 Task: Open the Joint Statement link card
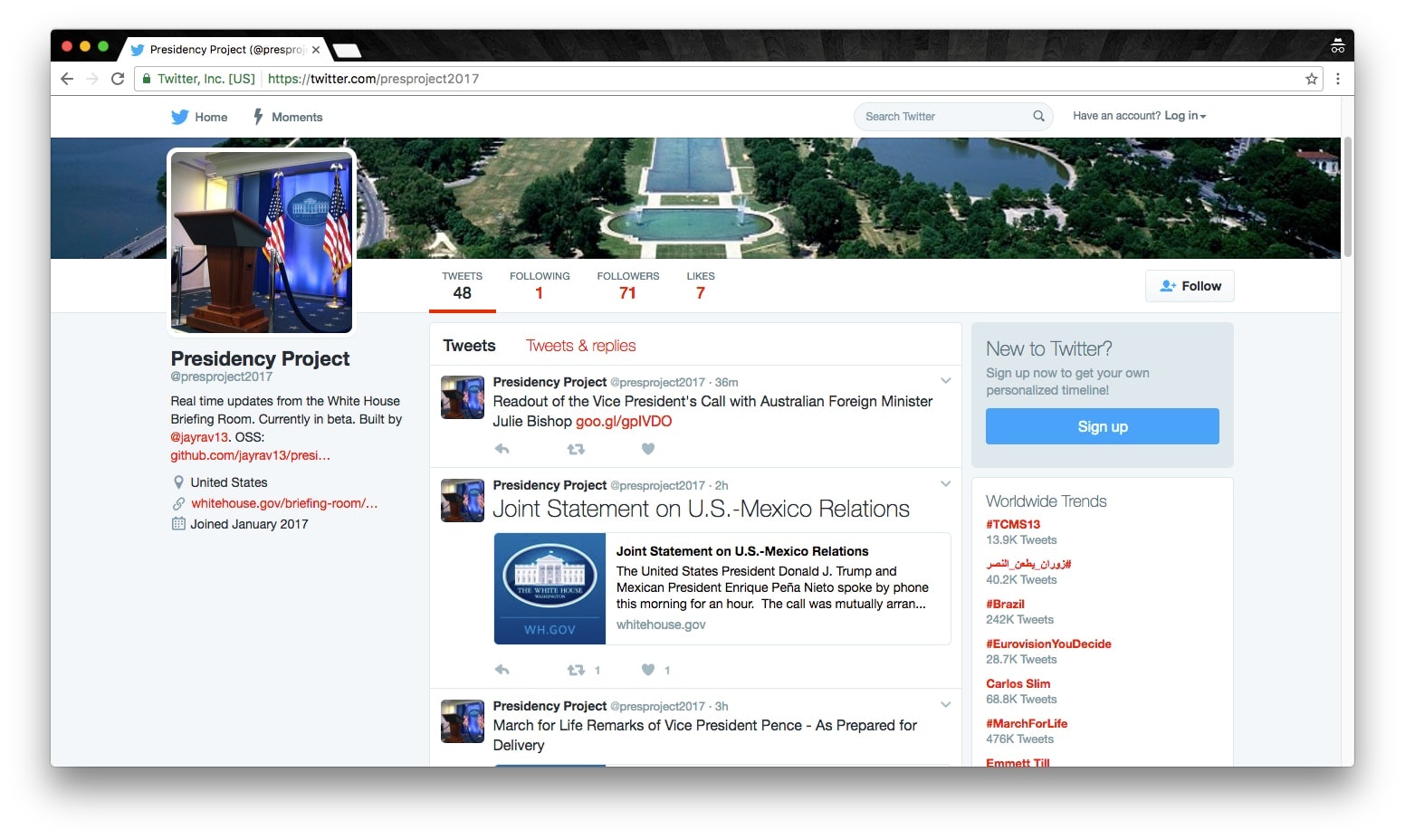(x=722, y=588)
